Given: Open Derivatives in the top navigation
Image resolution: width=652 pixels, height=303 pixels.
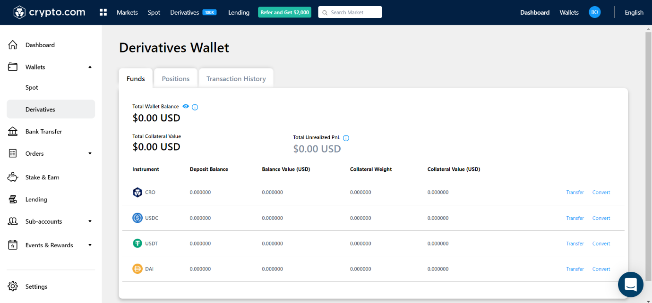Looking at the screenshot, I should tap(184, 12).
